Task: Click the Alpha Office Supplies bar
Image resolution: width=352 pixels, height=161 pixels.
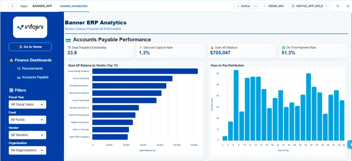Action: click(110, 137)
